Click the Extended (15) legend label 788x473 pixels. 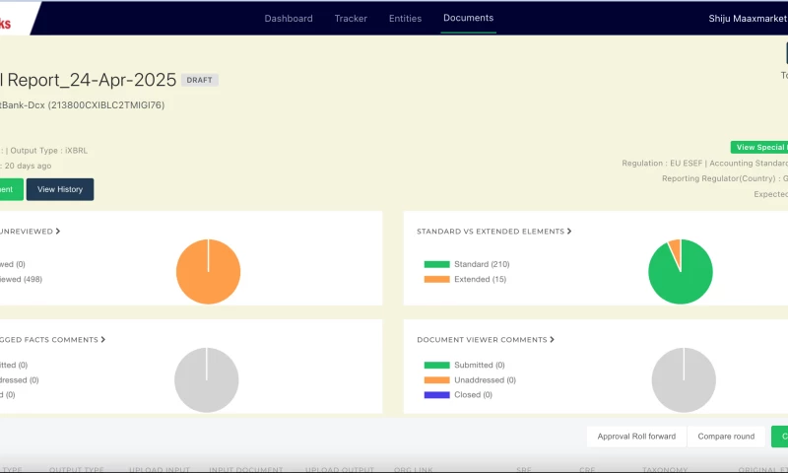480,280
